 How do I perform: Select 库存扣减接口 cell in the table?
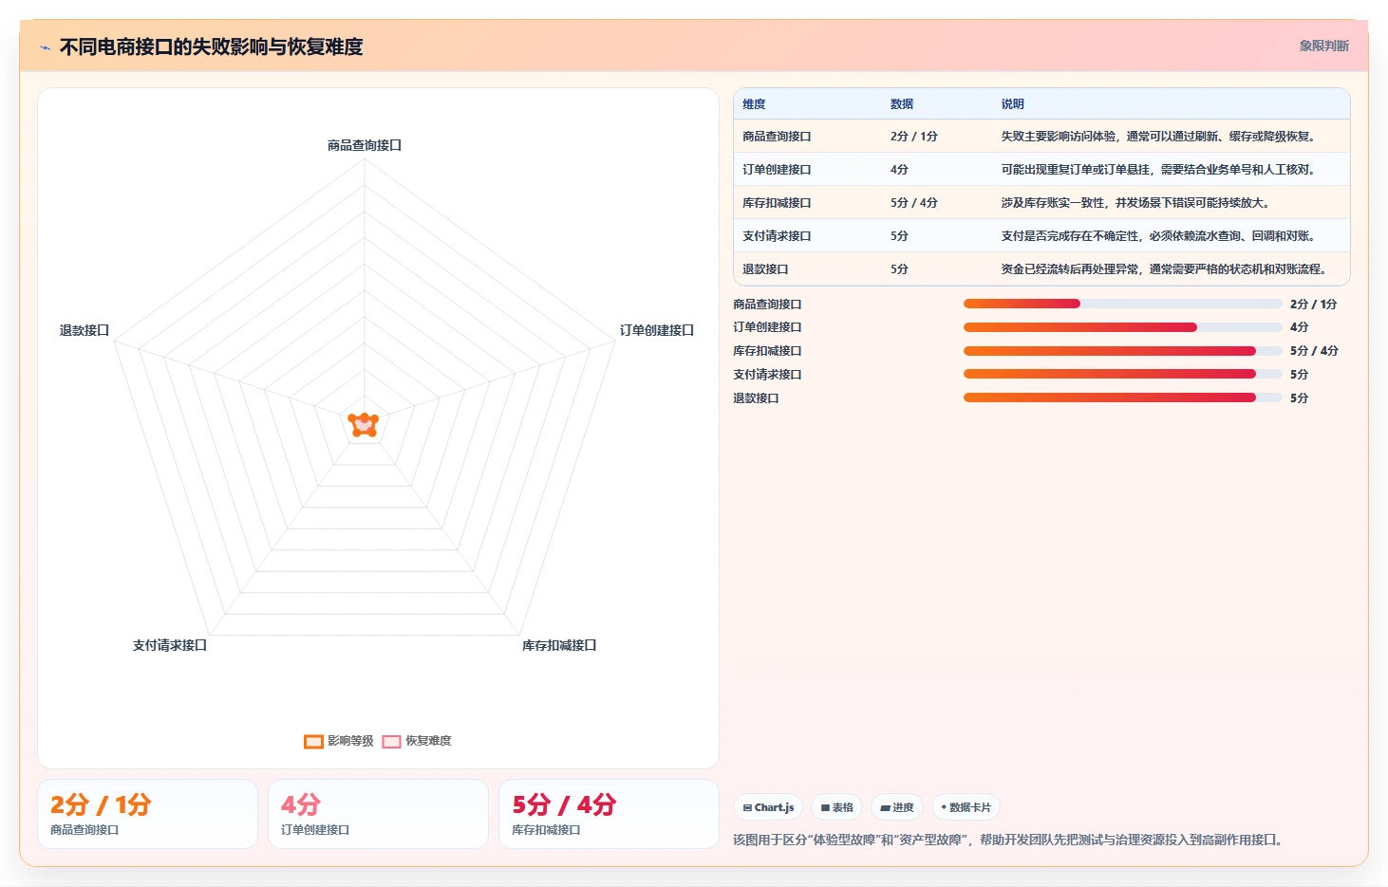click(x=777, y=203)
